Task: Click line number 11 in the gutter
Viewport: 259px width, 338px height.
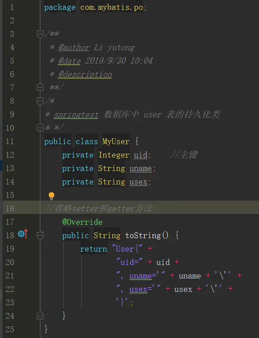Action: tap(10, 141)
